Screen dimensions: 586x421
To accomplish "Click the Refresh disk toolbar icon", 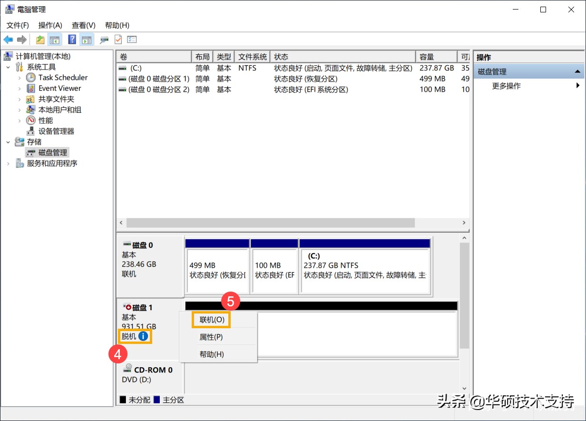I will coord(105,39).
